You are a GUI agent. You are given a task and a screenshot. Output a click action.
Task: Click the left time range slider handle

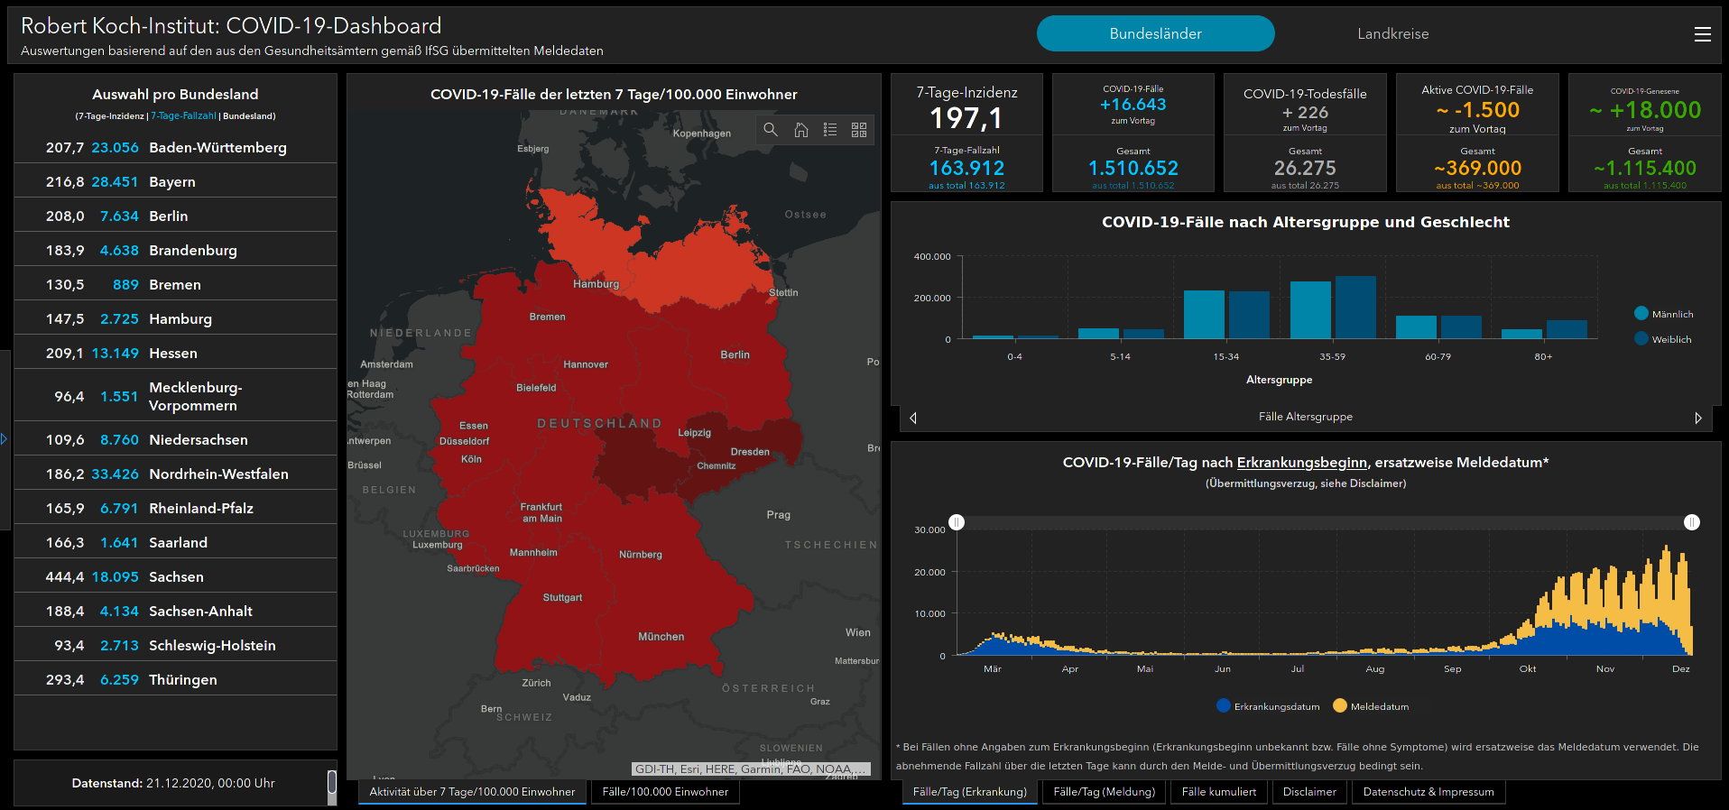pos(957,522)
